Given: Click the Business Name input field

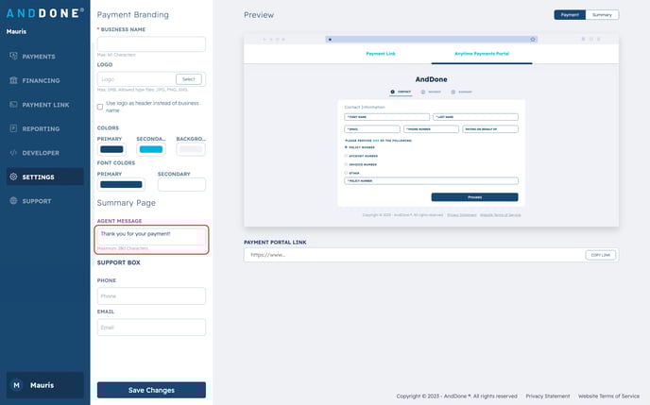Looking at the screenshot, I should tap(151, 44).
